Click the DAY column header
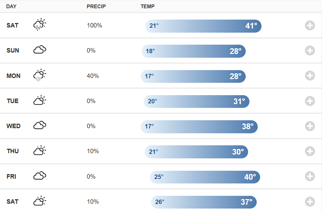 tap(11, 7)
